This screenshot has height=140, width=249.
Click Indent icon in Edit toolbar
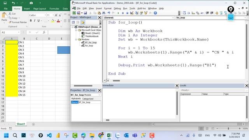coord(207,13)
